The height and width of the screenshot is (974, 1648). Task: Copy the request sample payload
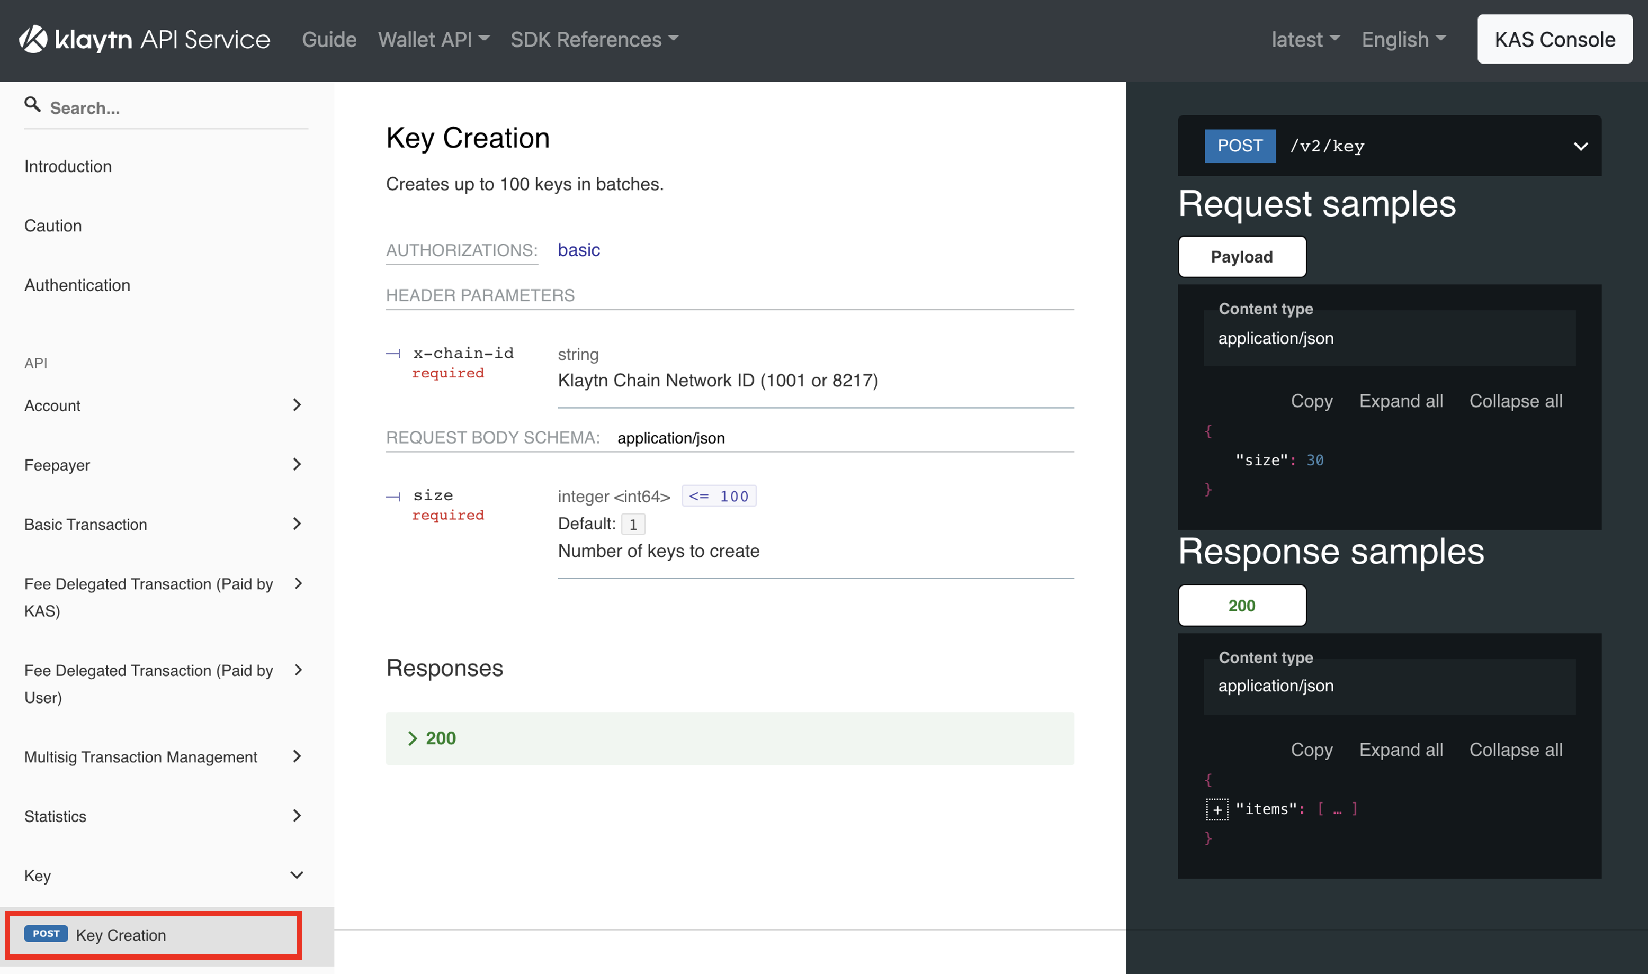(x=1311, y=401)
